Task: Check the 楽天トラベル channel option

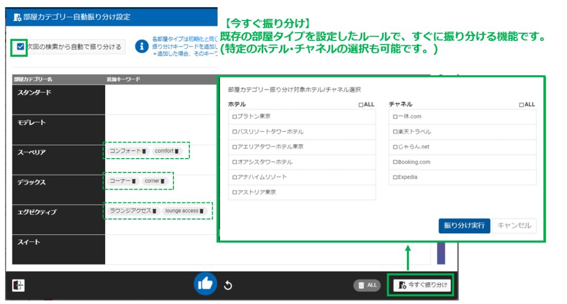Action: [x=395, y=132]
